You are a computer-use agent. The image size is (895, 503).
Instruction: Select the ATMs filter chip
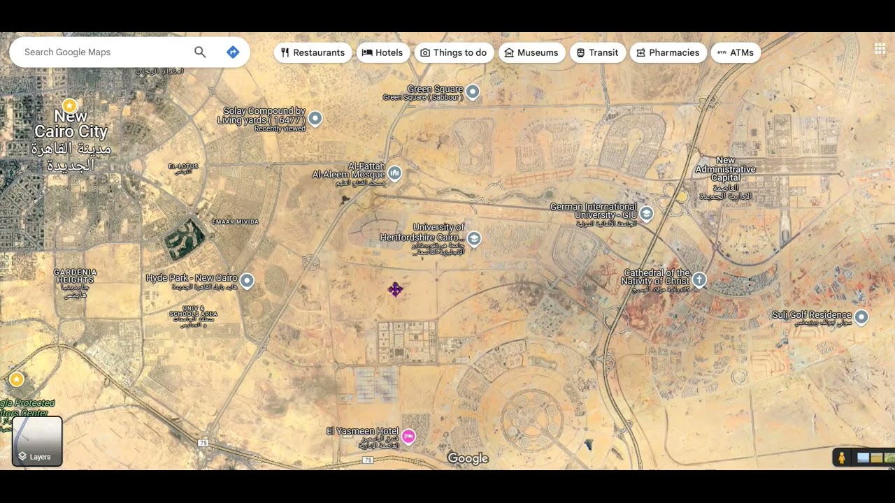pyautogui.click(x=736, y=52)
